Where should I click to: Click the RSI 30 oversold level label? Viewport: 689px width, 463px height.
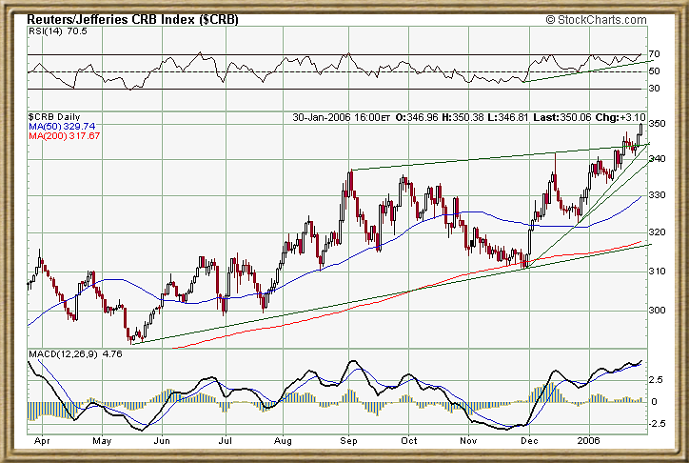[x=655, y=89]
